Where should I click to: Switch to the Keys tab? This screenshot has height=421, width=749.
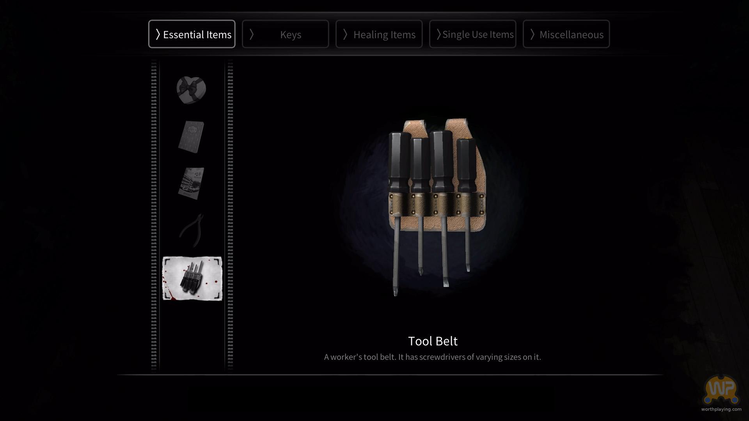[x=285, y=34]
